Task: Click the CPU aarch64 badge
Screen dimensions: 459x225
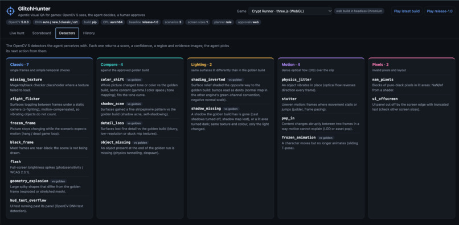Action: click(113, 22)
